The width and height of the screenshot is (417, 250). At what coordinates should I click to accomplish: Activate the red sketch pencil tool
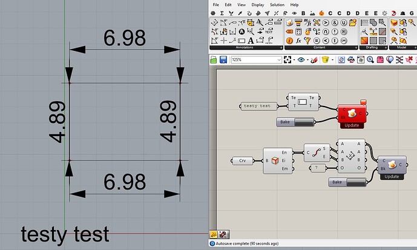(x=314, y=59)
